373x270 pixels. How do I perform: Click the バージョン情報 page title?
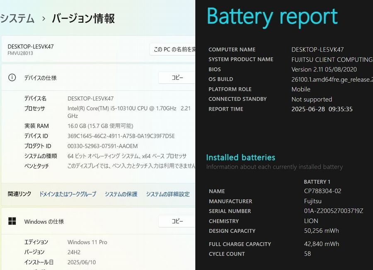coord(83,19)
